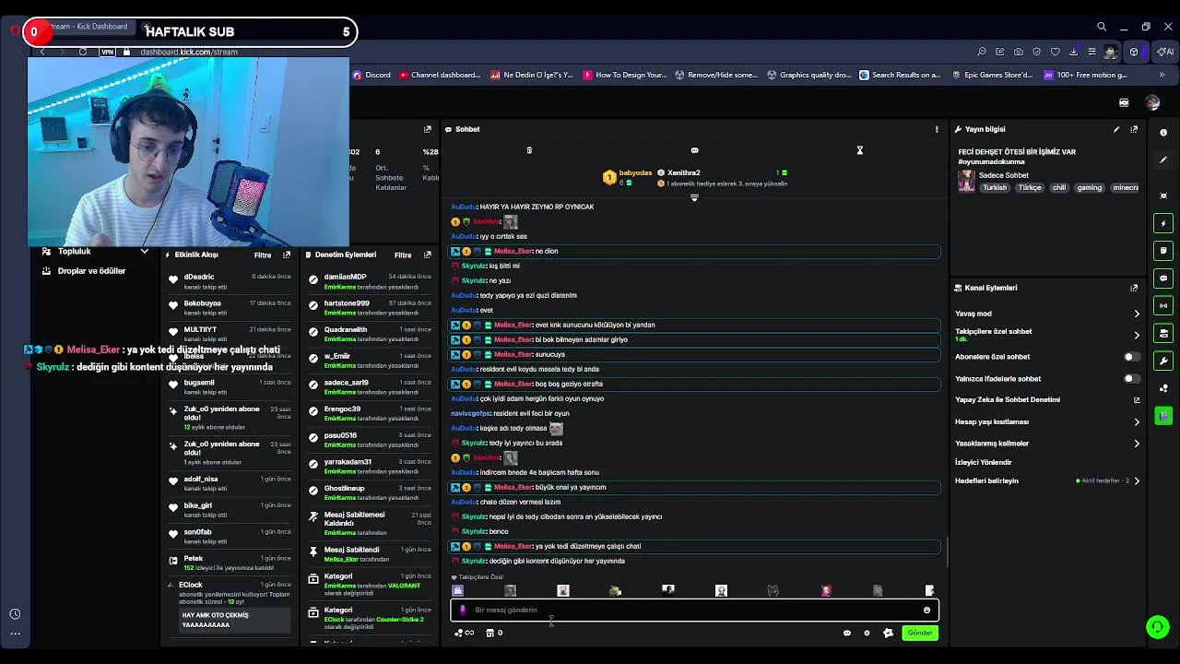Viewport: 1180px width, 664px height.
Task: Expand Hedefleri belirleyin option
Action: tap(1137, 480)
